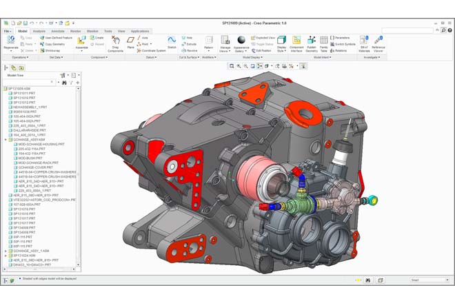Screen dimensions: 455x303
Task: Click Copy Geometry
Action: (52, 44)
